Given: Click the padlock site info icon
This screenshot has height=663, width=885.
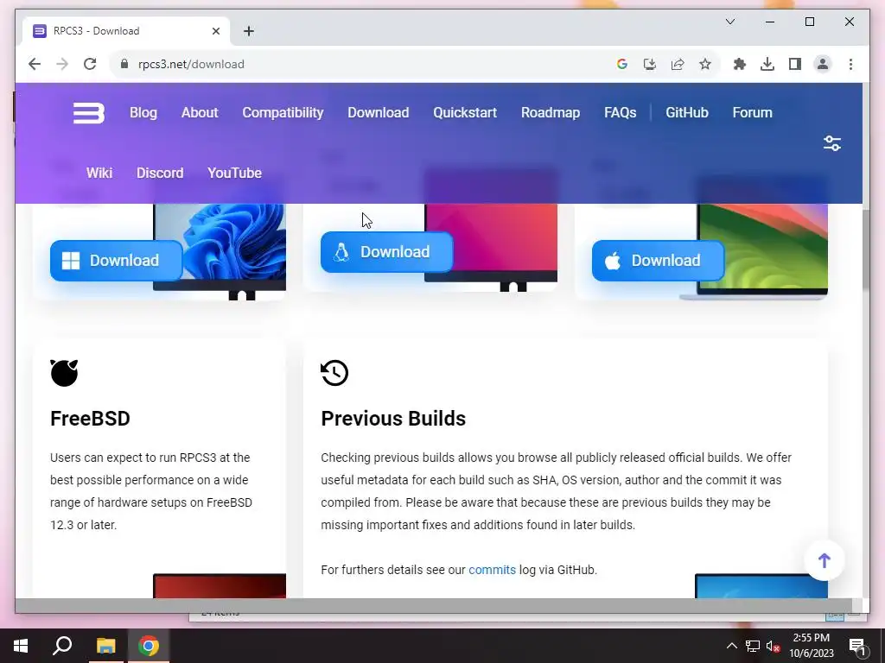Looking at the screenshot, I should tap(124, 64).
